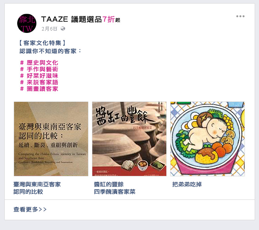The width and height of the screenshot is (259, 230).
Task: Click the 【客家文化特集】 heading
Action: (x=42, y=43)
